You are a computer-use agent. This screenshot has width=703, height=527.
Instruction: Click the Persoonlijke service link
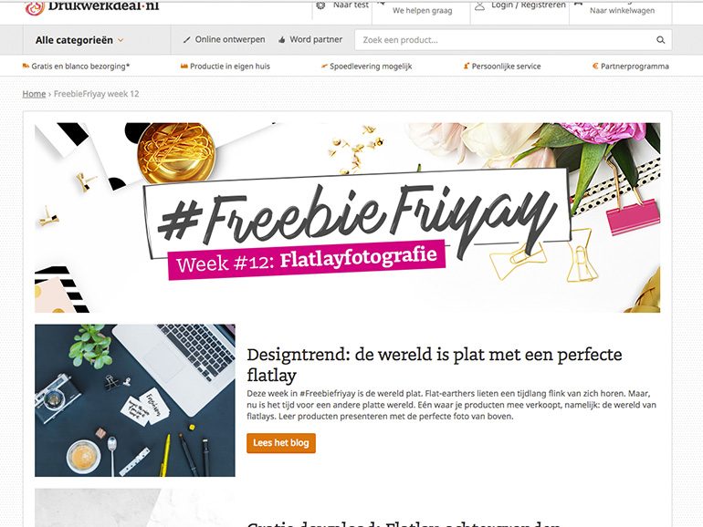coord(502,67)
